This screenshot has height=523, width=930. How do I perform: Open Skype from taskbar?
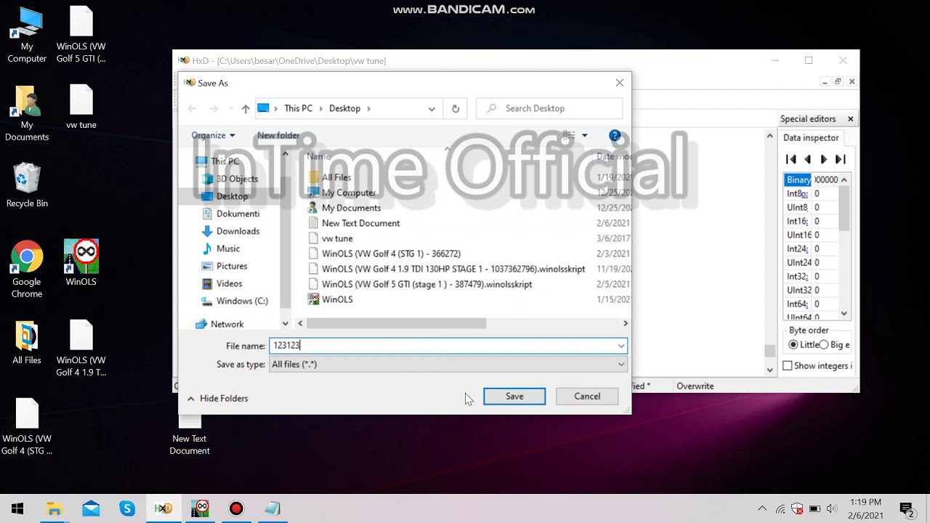coord(127,508)
